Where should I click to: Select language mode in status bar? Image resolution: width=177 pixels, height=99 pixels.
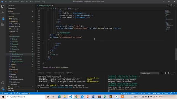(x=150, y=93)
